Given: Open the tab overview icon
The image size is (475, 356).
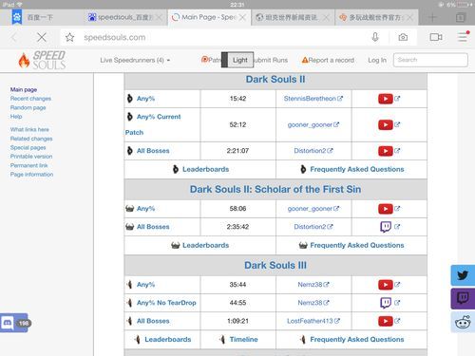Looking at the screenshot, I should tap(461, 17).
